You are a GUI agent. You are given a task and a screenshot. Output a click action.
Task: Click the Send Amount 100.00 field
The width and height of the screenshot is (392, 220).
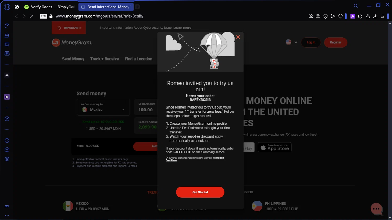coord(146,107)
